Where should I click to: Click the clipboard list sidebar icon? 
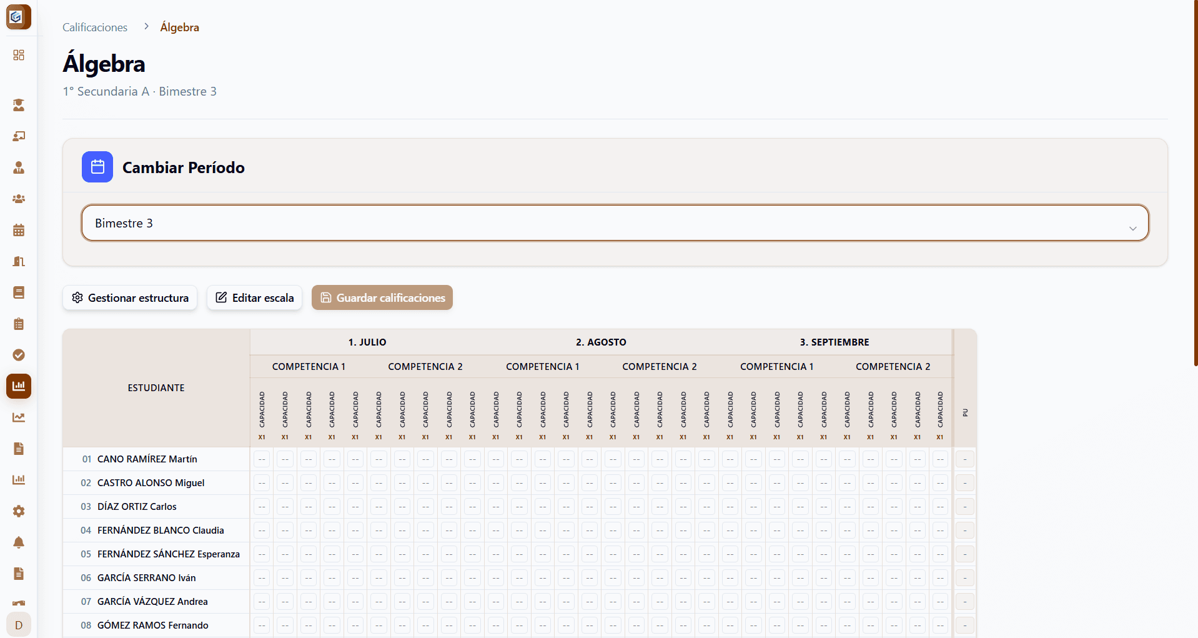click(19, 324)
